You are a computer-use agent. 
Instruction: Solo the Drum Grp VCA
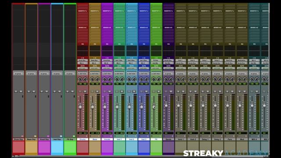tap(16, 91)
